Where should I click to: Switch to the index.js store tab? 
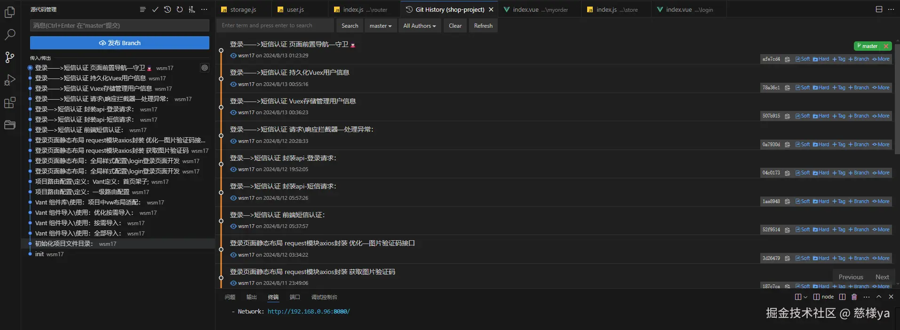tap(617, 9)
